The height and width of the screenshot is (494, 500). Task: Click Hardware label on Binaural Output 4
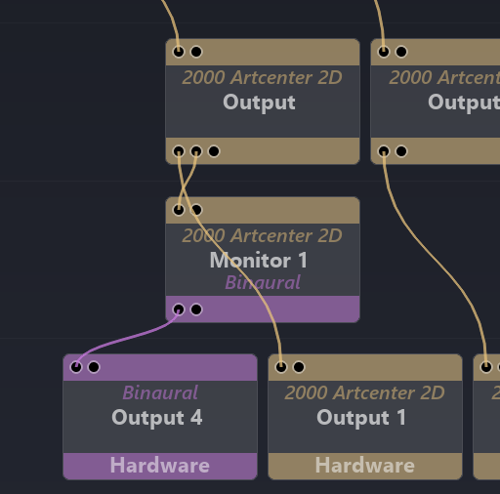point(160,466)
